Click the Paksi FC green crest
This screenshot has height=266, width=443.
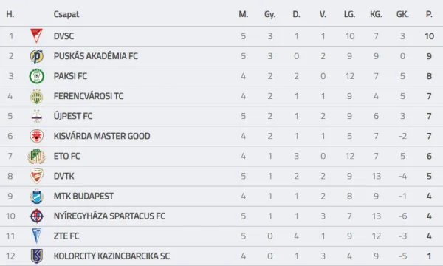click(37, 76)
